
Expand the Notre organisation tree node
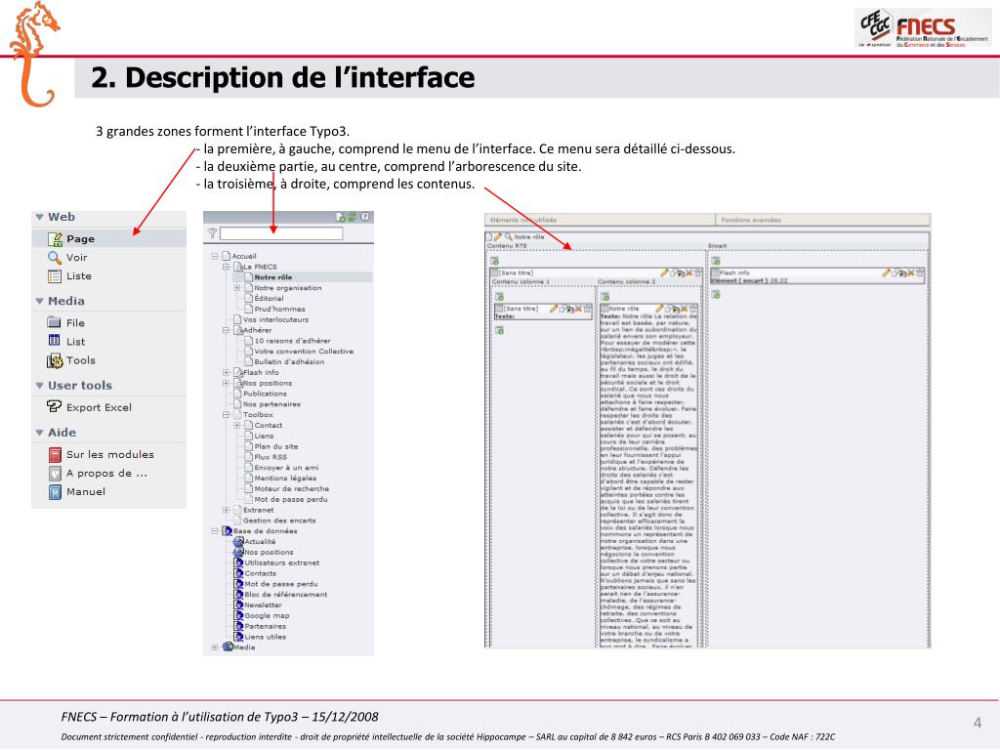[x=237, y=288]
